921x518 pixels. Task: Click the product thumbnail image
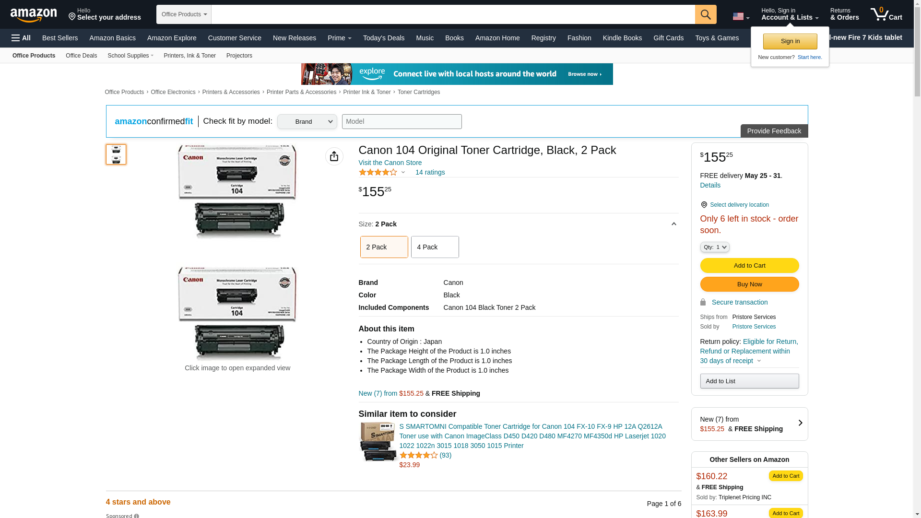[x=116, y=154]
